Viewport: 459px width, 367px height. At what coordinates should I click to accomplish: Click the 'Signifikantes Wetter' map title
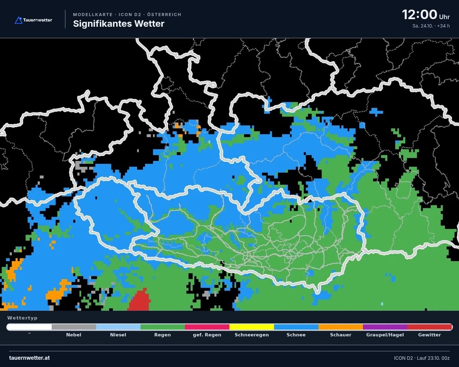click(119, 24)
